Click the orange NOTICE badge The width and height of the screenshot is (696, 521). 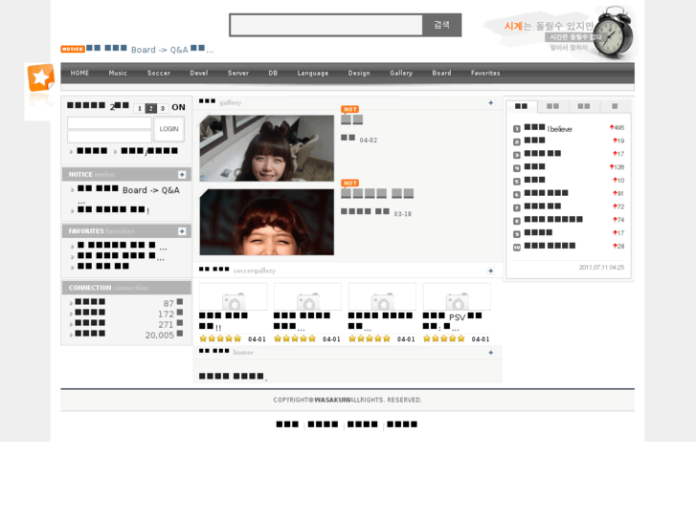click(x=73, y=49)
